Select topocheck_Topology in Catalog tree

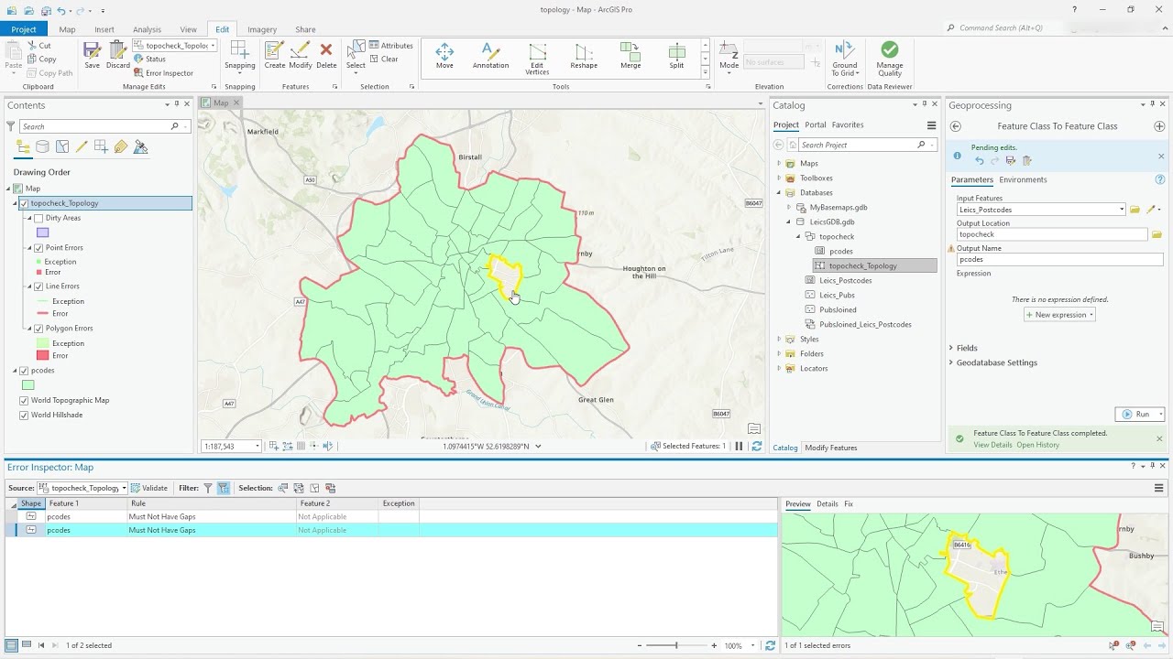(862, 265)
